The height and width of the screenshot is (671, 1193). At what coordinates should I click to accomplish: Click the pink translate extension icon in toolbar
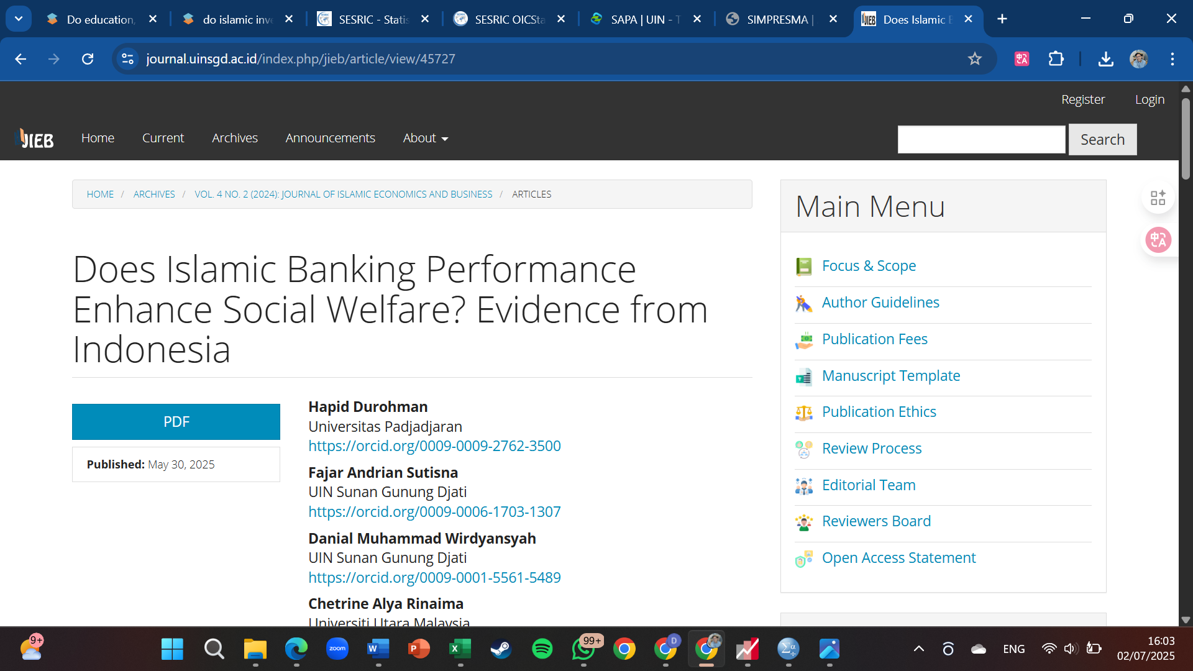coord(1022,59)
